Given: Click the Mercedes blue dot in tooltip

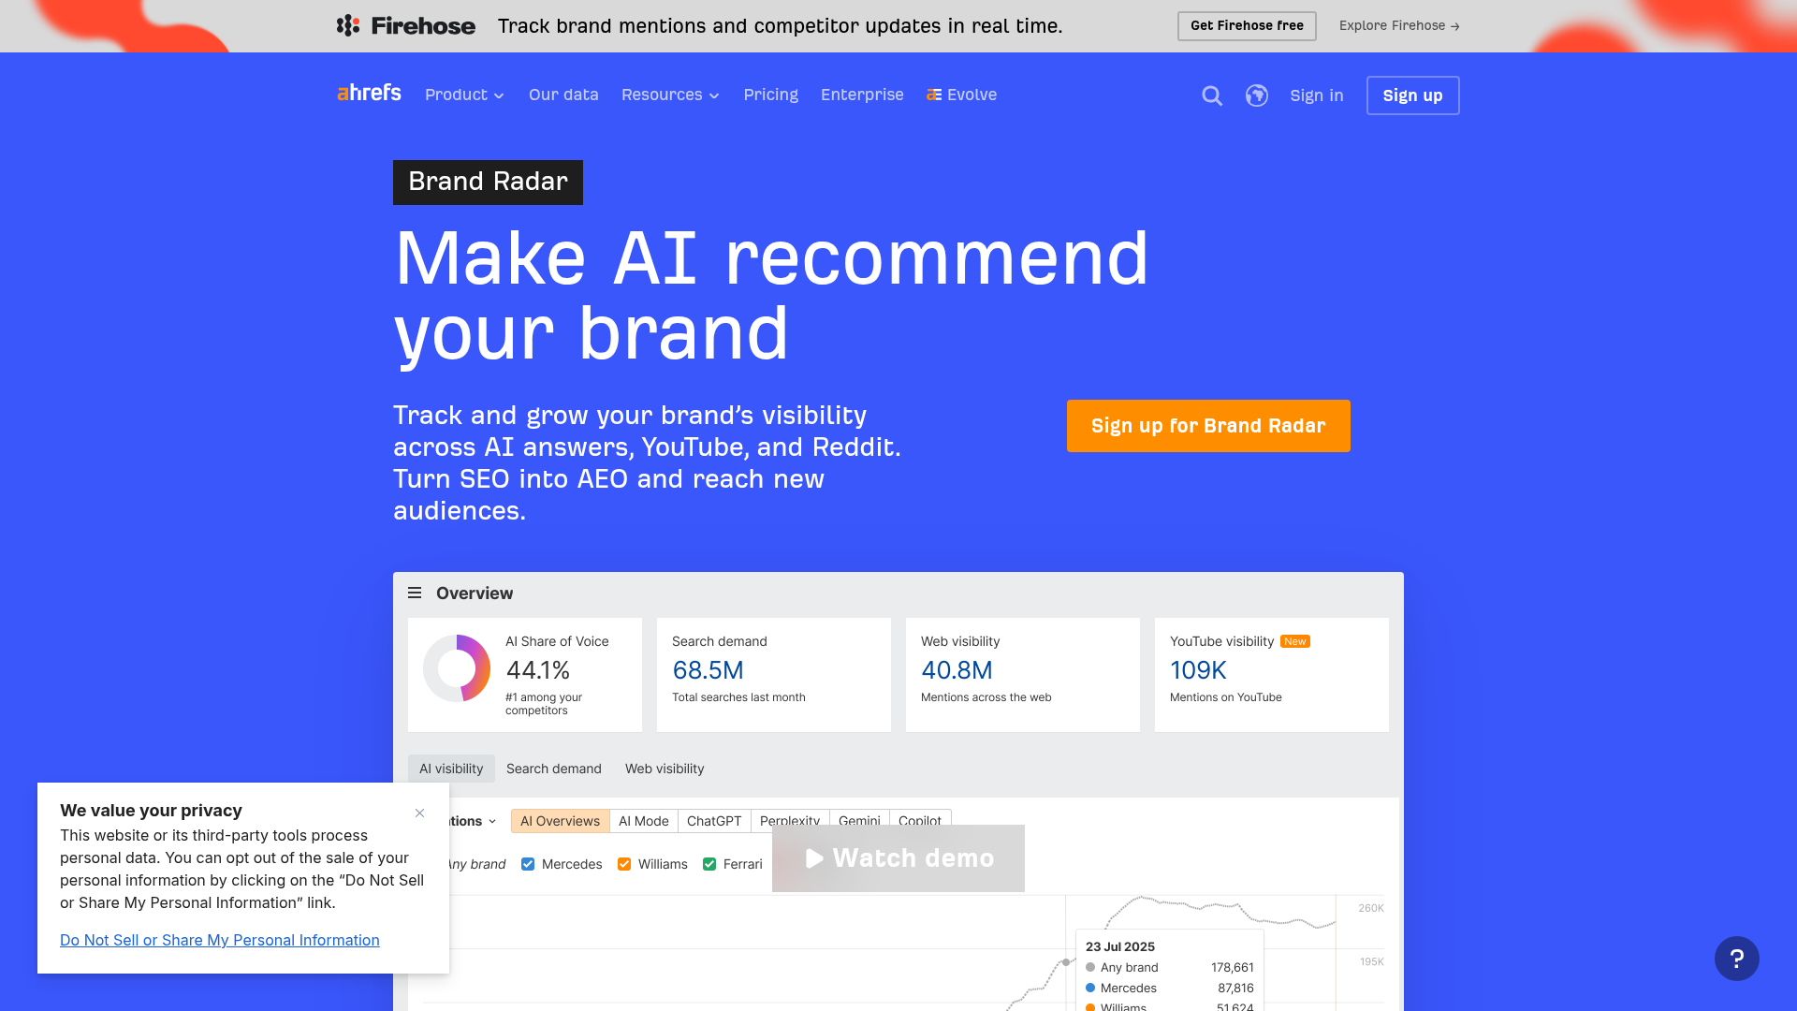Looking at the screenshot, I should tap(1090, 988).
